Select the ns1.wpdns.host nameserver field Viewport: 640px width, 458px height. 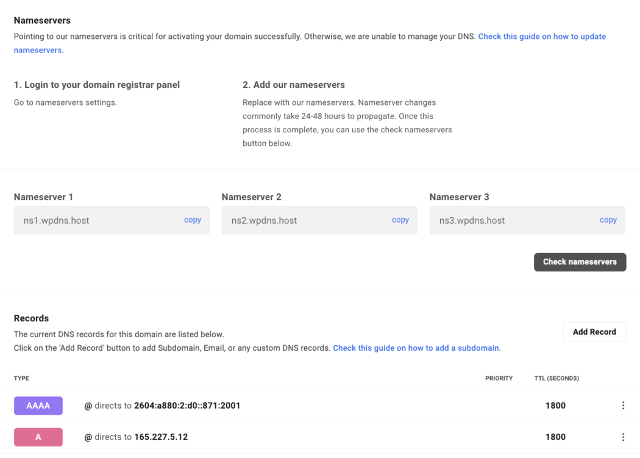[112, 220]
